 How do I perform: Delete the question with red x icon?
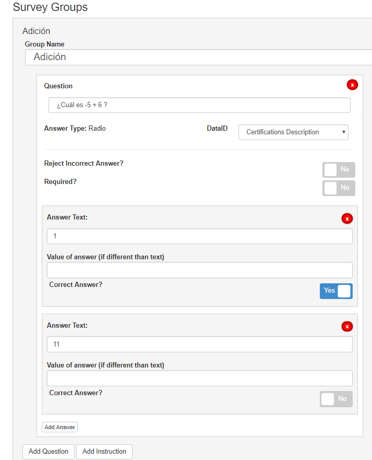352,85
